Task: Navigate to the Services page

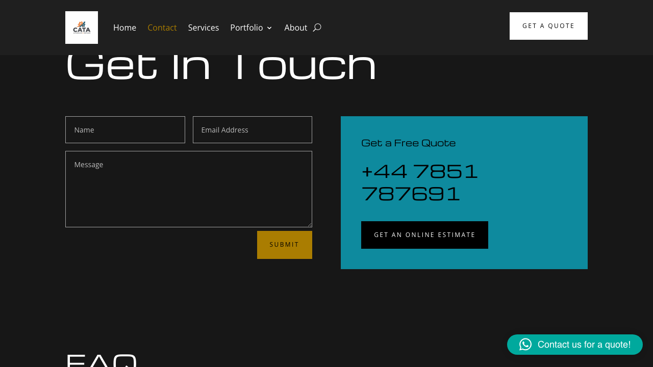Action: point(203,28)
